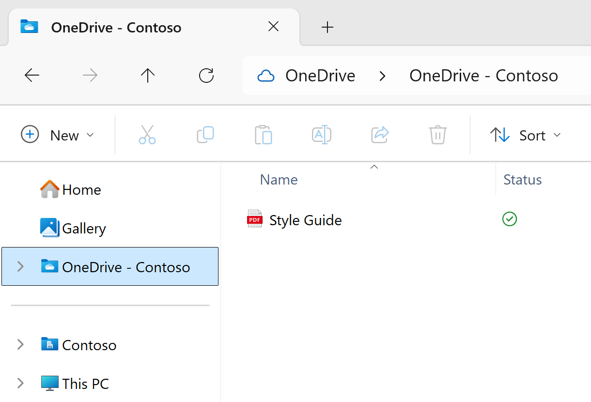Click the Share icon in toolbar
Viewport: 591px width, 402px height.
pyautogui.click(x=380, y=135)
